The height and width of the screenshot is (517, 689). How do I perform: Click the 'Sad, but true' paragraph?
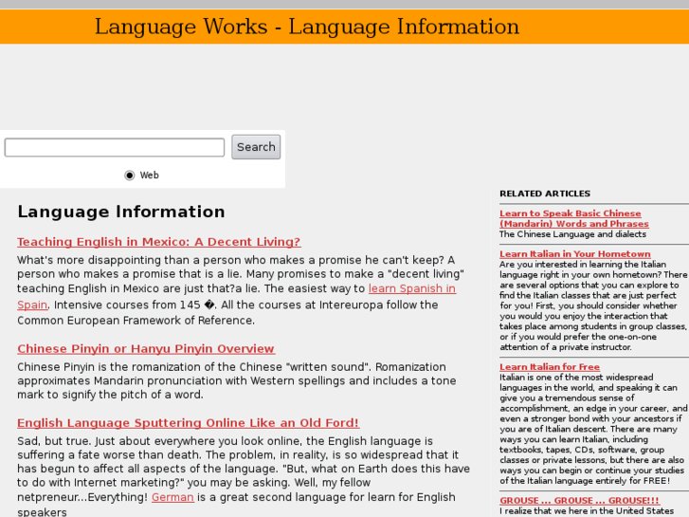click(x=244, y=476)
